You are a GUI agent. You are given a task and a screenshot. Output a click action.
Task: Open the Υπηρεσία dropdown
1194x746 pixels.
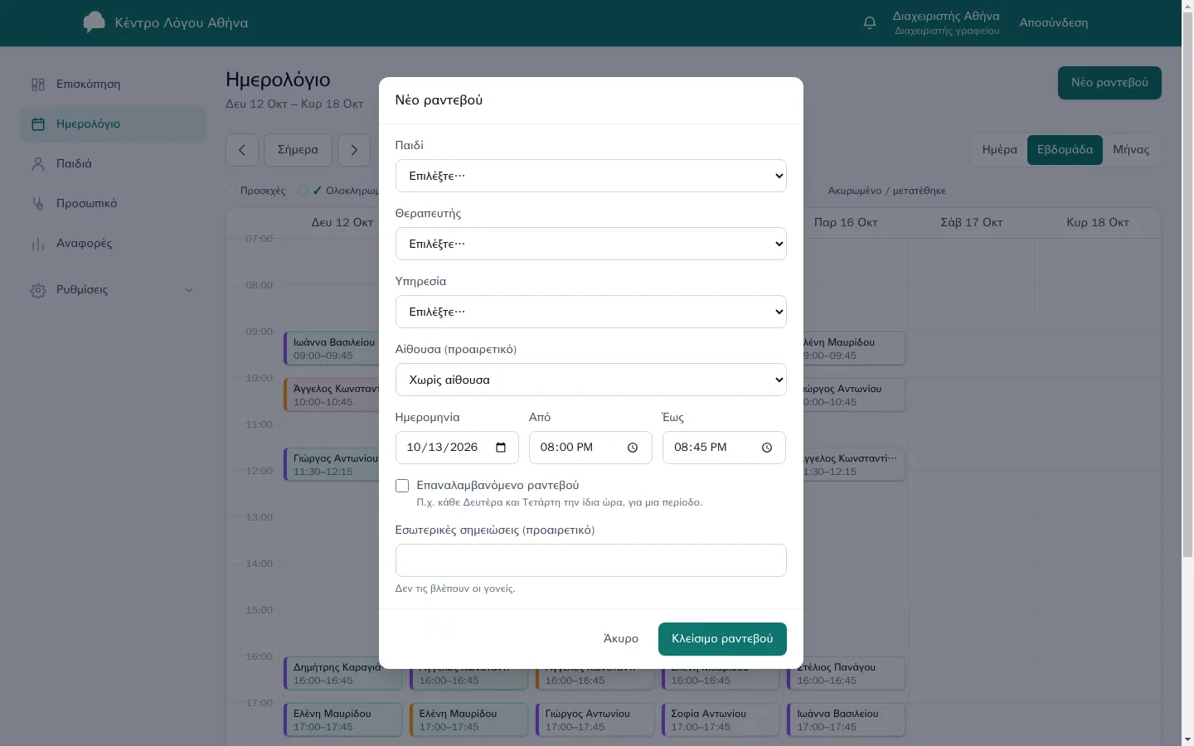point(591,312)
